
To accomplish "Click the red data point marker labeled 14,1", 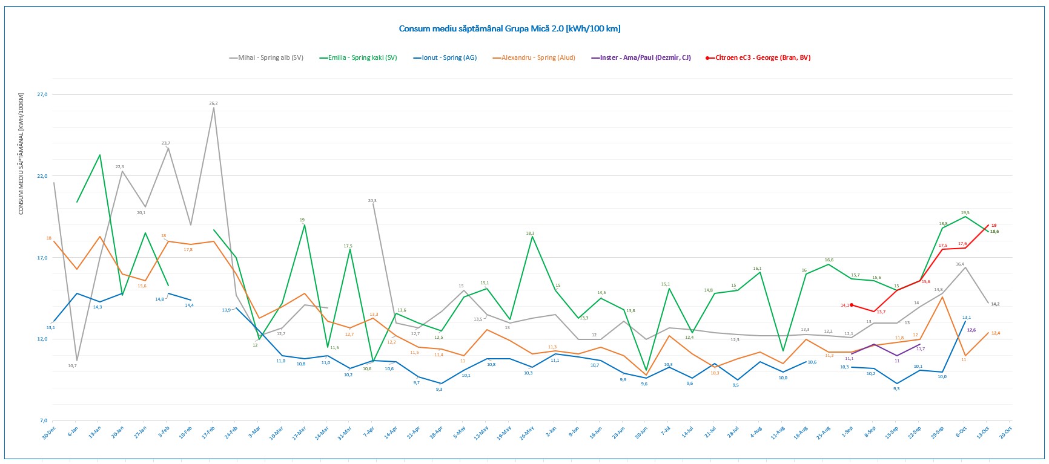I will tap(852, 305).
